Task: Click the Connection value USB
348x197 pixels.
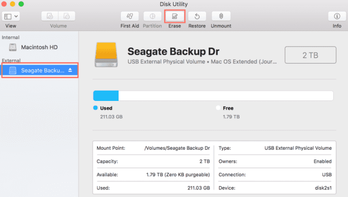Action: 327,175
